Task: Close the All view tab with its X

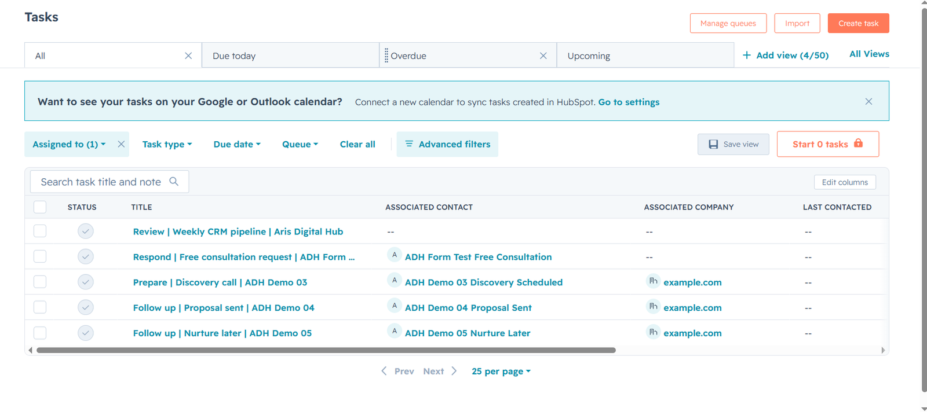Action: click(x=188, y=56)
